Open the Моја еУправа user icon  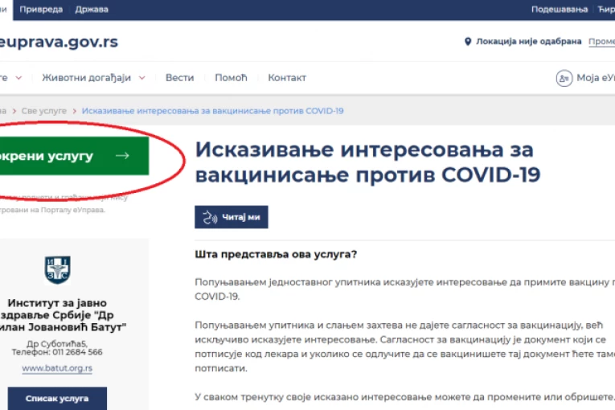pos(564,78)
